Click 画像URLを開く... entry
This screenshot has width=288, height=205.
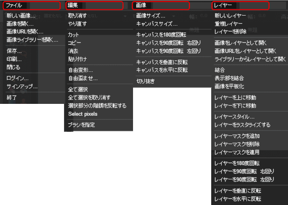tap(25, 32)
